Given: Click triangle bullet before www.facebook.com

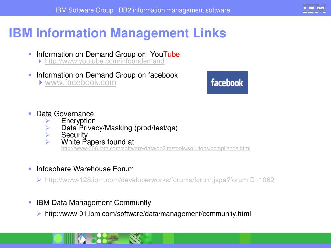Looking at the screenshot, I should click(x=41, y=82).
